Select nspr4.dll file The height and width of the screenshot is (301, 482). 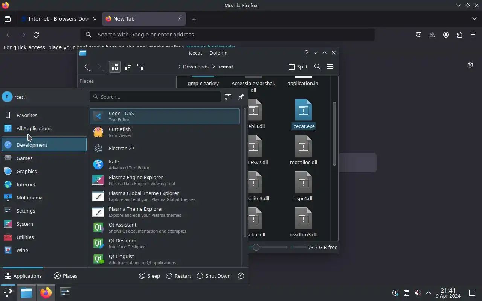click(x=304, y=186)
